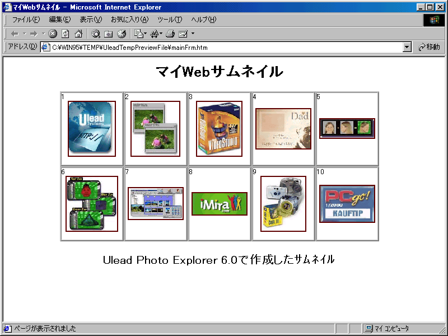Open thumbnail 3 VideoStudio box
Screen dimensions: 448x336
coord(219,129)
